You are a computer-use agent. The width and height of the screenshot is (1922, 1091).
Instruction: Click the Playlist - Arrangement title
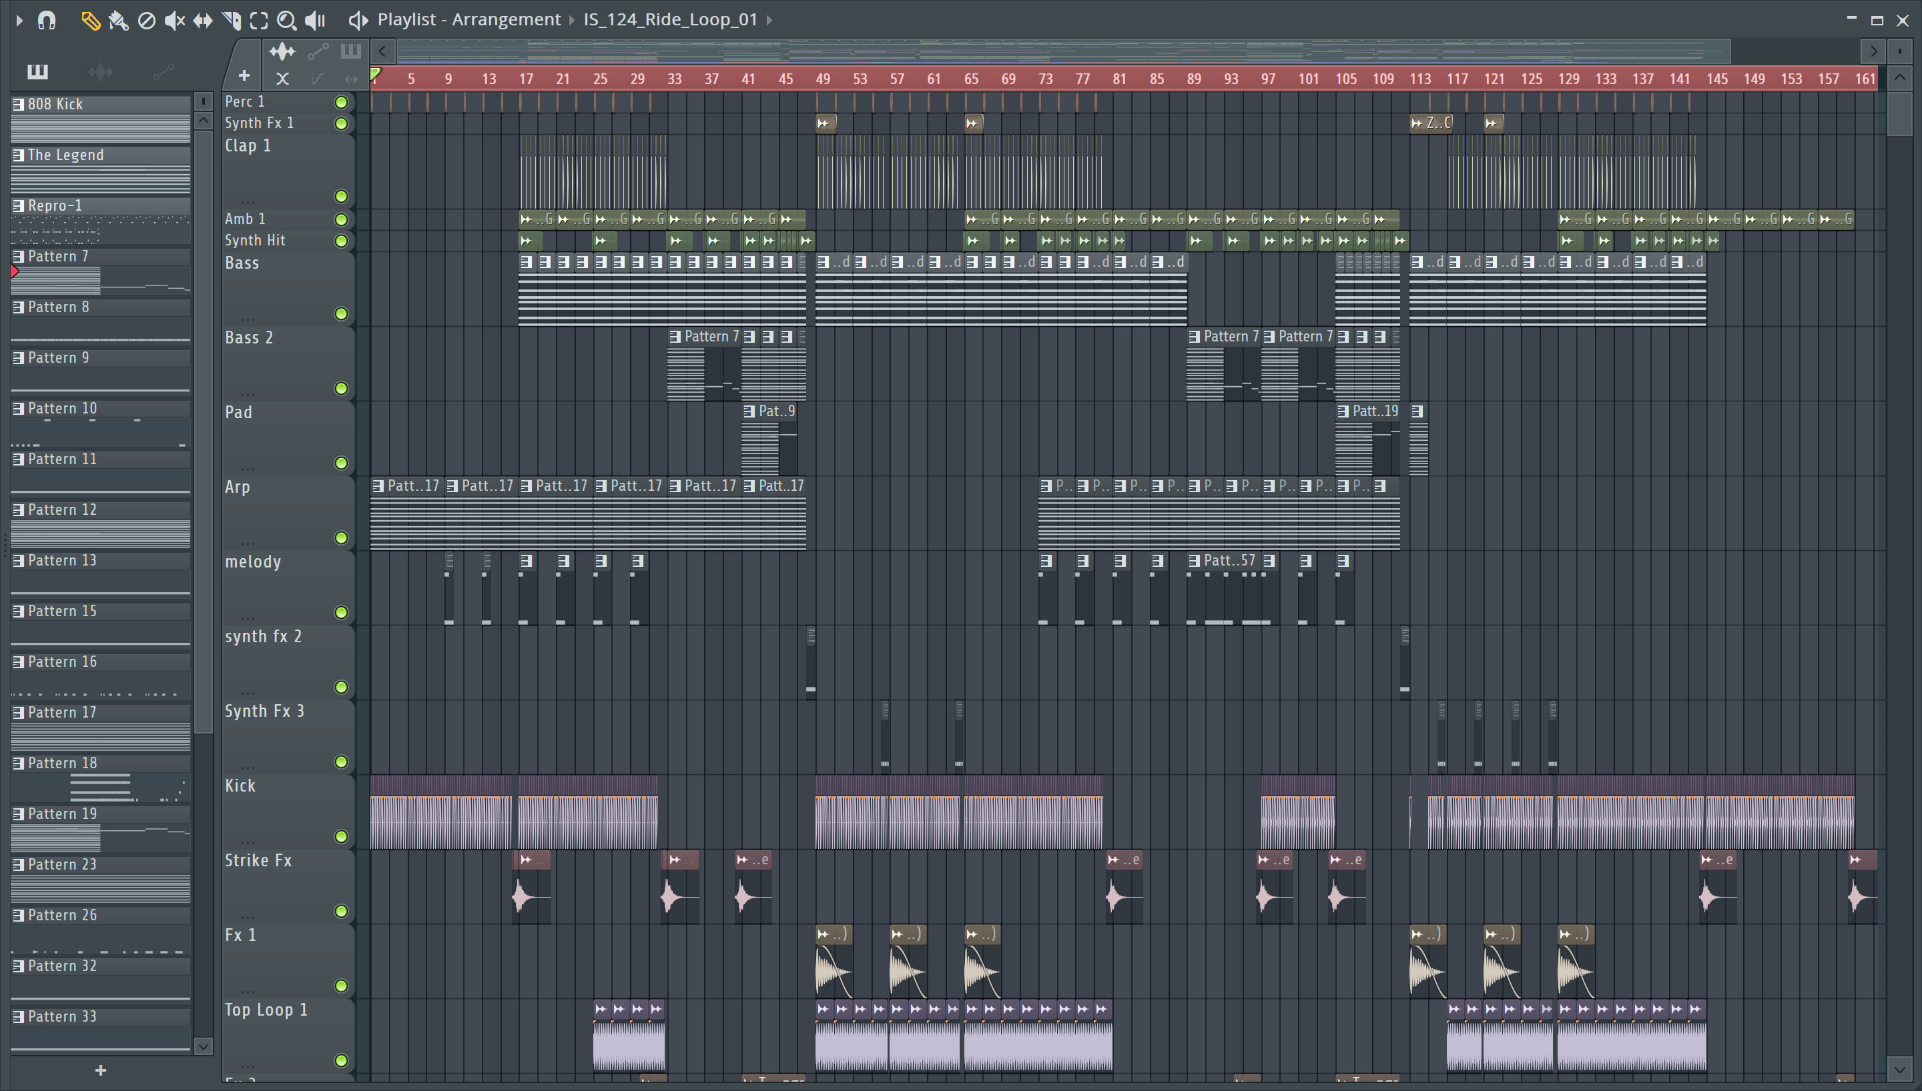[x=469, y=19]
